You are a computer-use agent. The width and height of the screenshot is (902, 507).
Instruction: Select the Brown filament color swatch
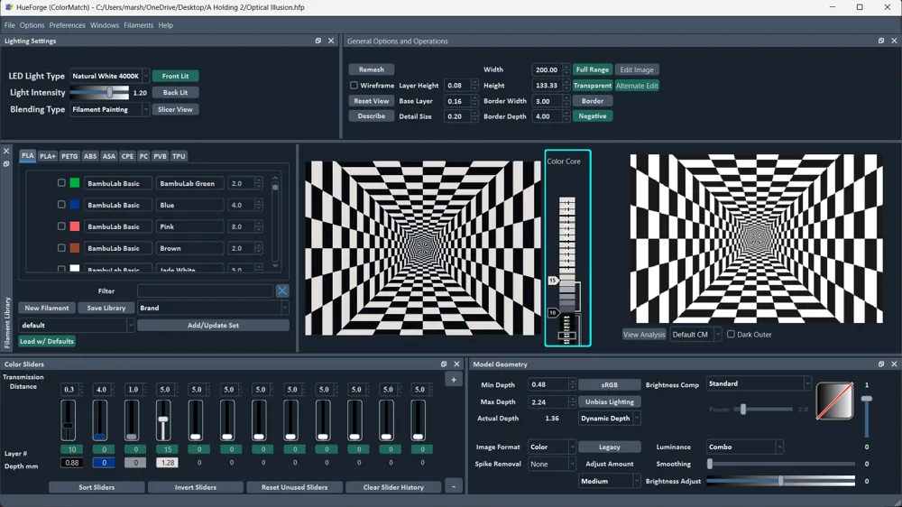click(x=75, y=248)
